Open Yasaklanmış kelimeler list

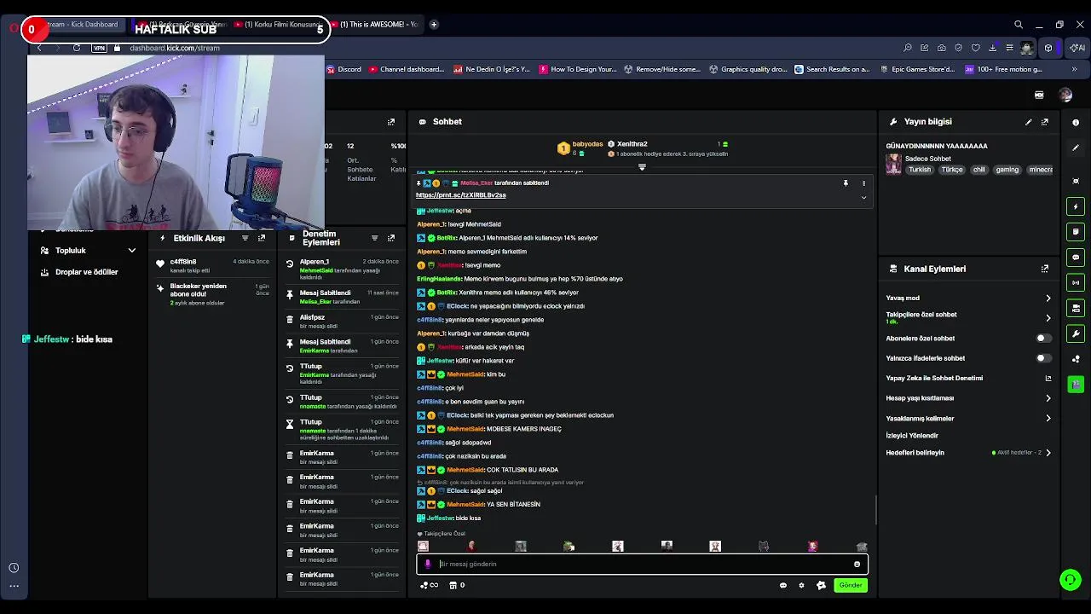click(968, 419)
